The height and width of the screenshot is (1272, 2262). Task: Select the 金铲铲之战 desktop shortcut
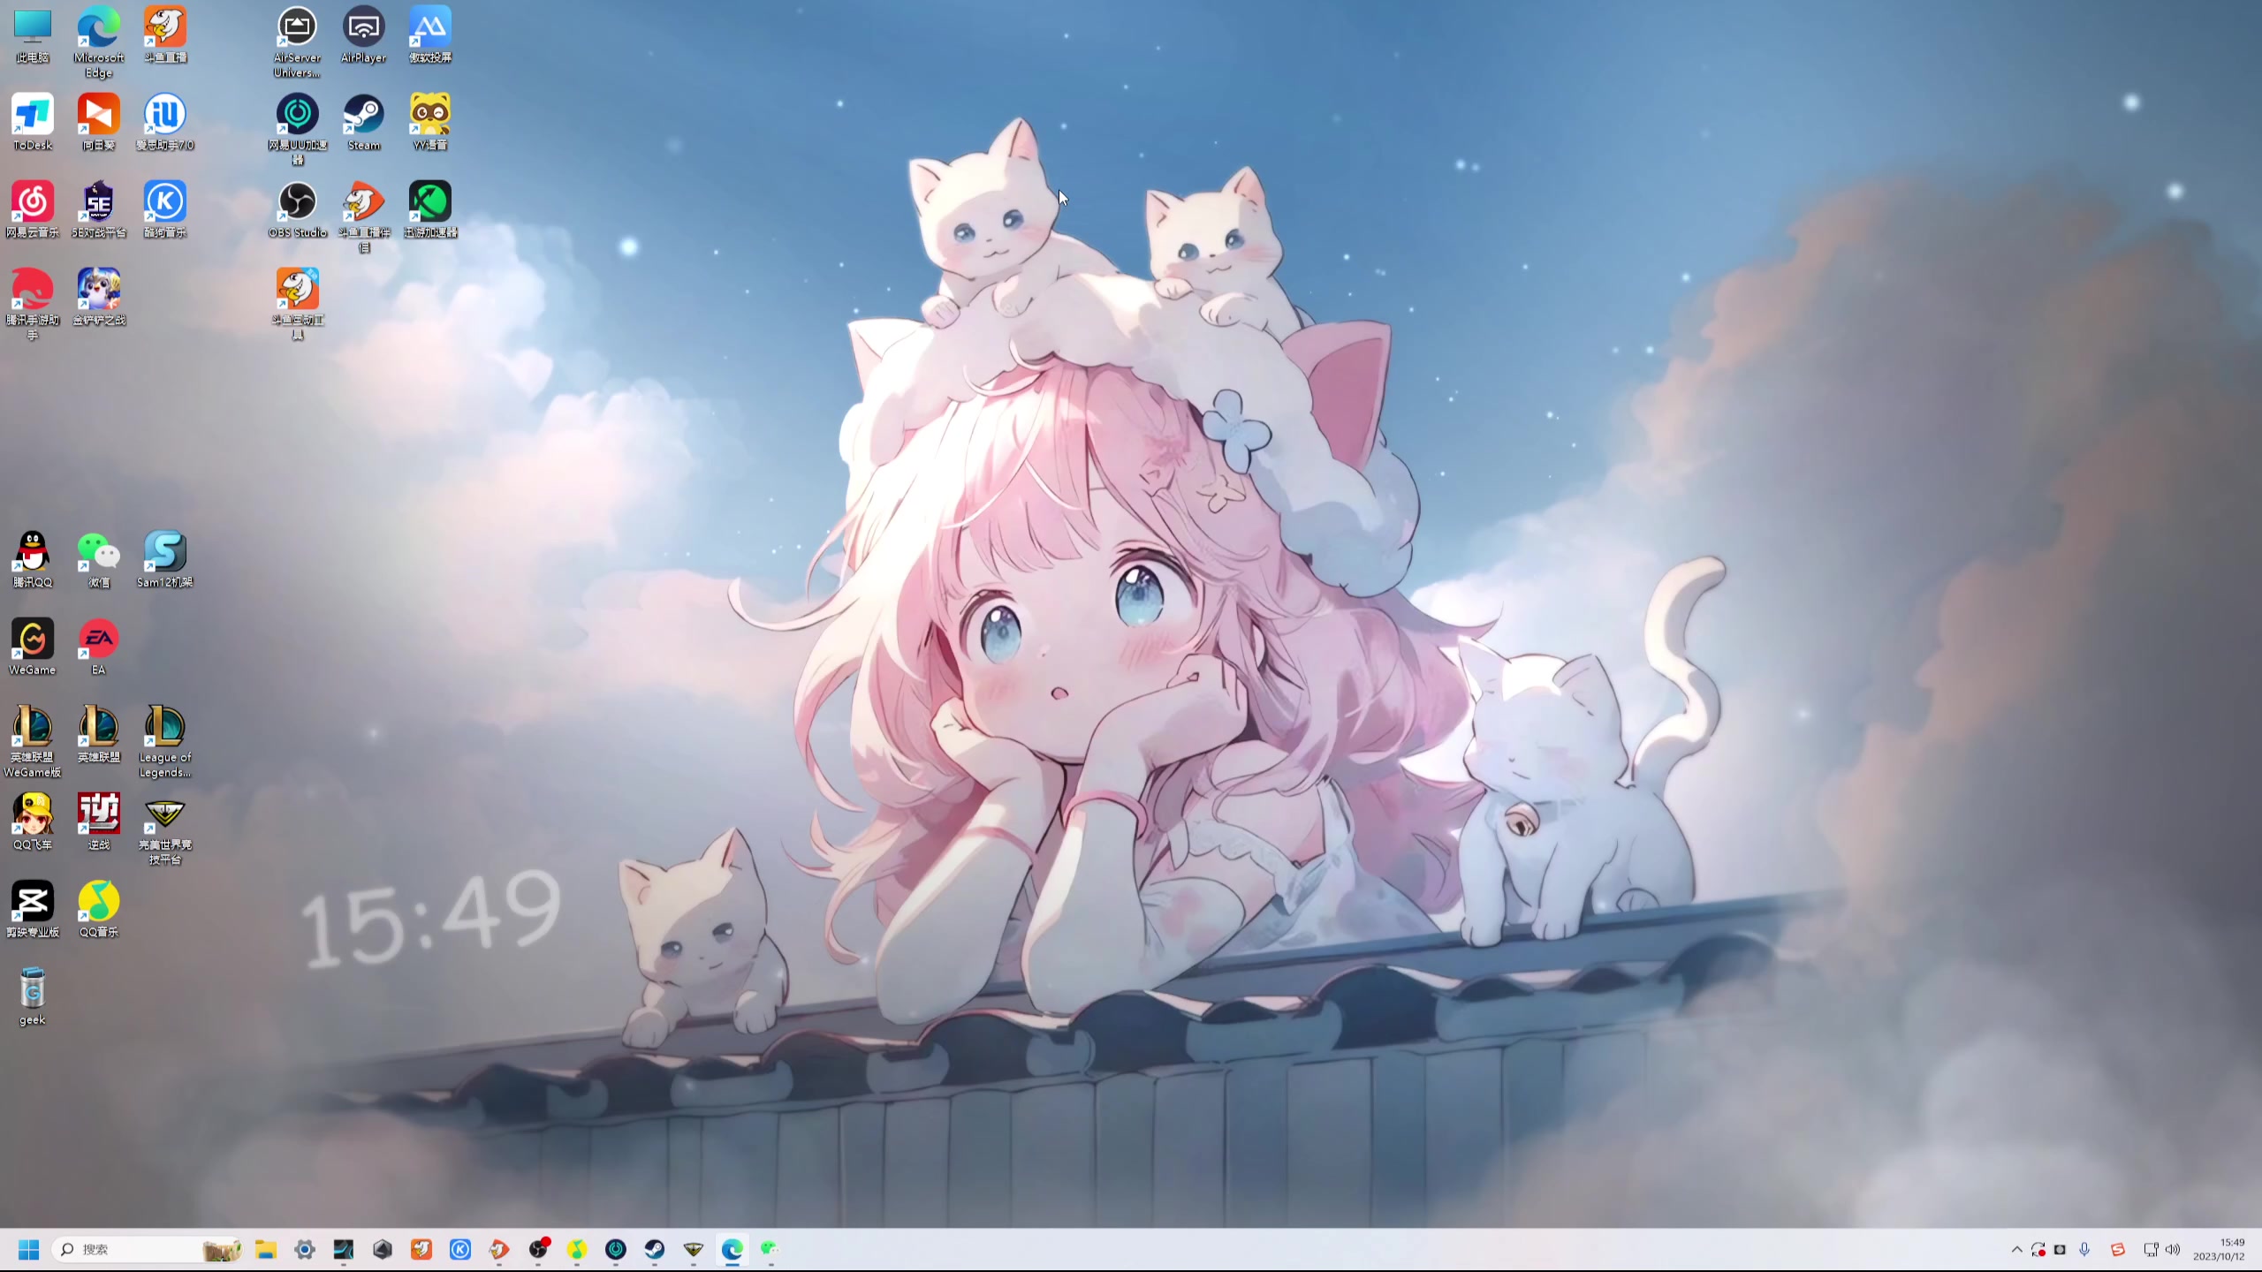[x=99, y=298]
